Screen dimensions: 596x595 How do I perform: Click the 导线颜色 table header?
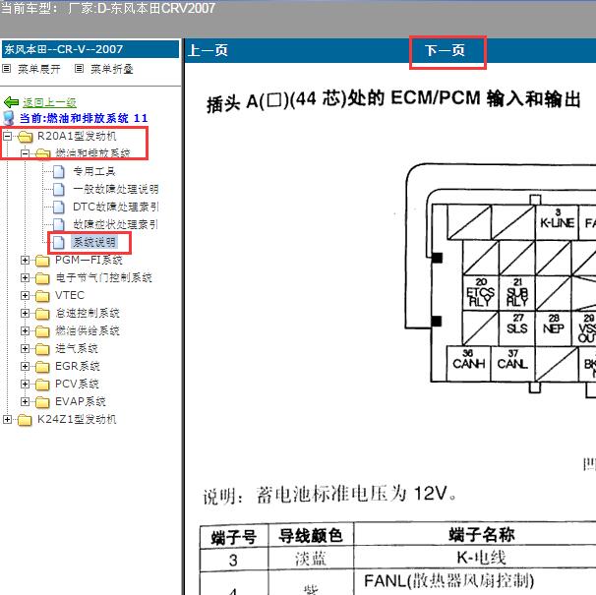click(311, 535)
